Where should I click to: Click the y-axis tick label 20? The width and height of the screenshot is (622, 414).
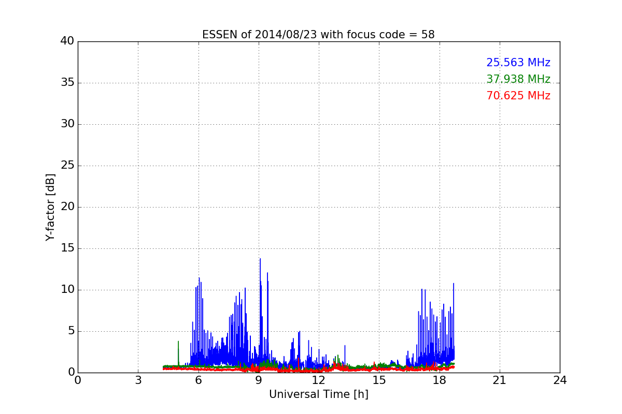tap(67, 207)
